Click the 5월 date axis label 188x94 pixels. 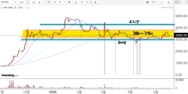[x=156, y=92]
